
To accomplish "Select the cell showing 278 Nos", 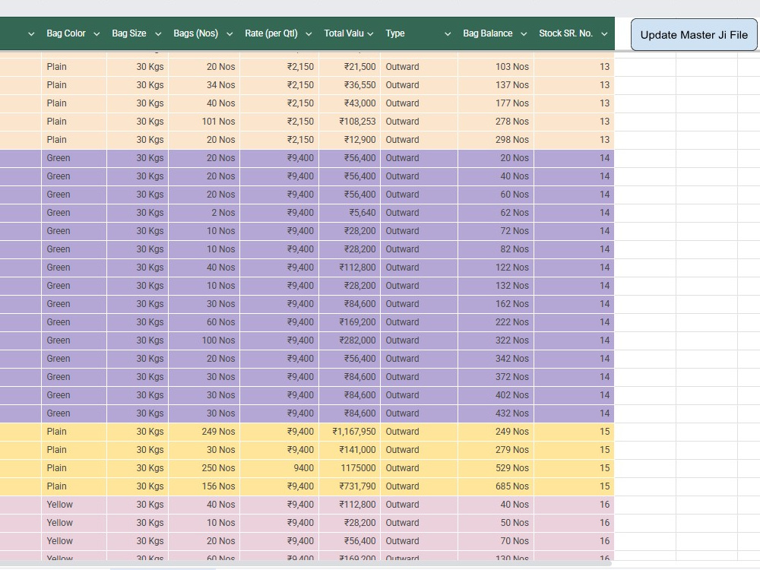I will (x=496, y=122).
